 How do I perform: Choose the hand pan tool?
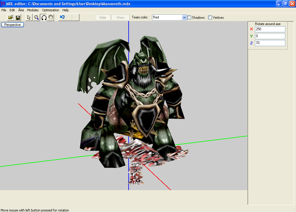[51, 18]
